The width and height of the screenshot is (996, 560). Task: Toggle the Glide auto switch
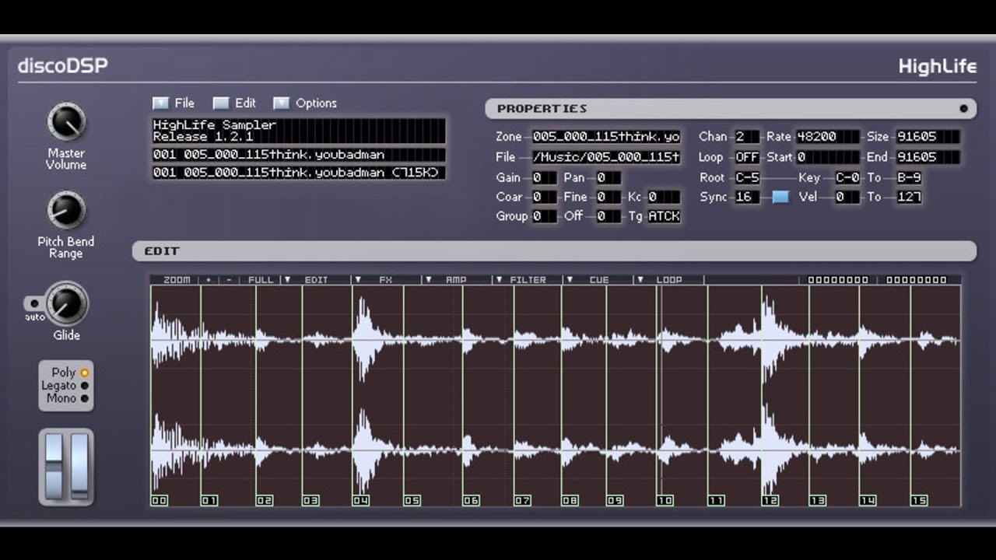(33, 303)
